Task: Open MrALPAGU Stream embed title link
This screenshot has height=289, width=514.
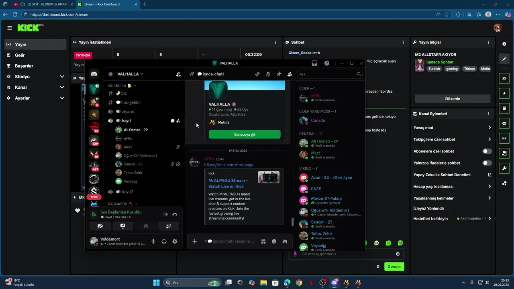Action: point(228,183)
